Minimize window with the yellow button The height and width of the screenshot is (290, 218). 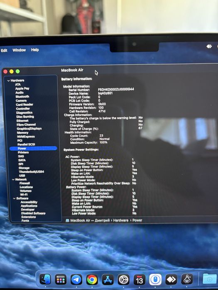click(x=12, y=71)
